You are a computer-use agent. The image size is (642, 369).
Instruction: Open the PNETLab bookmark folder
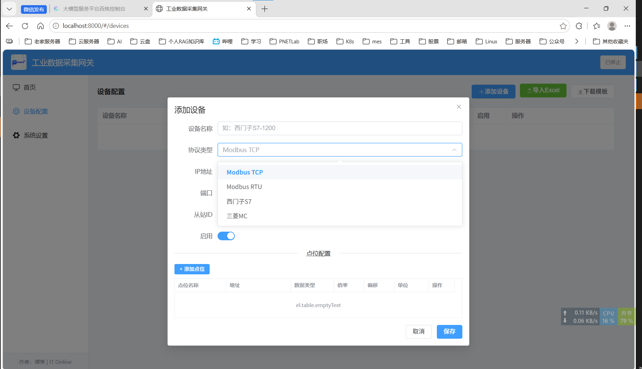284,41
